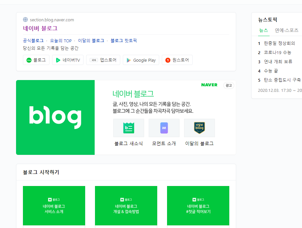Click the 원스토어 shortcut button
Image resolution: width=302 pixels, height=228 pixels.
177,60
